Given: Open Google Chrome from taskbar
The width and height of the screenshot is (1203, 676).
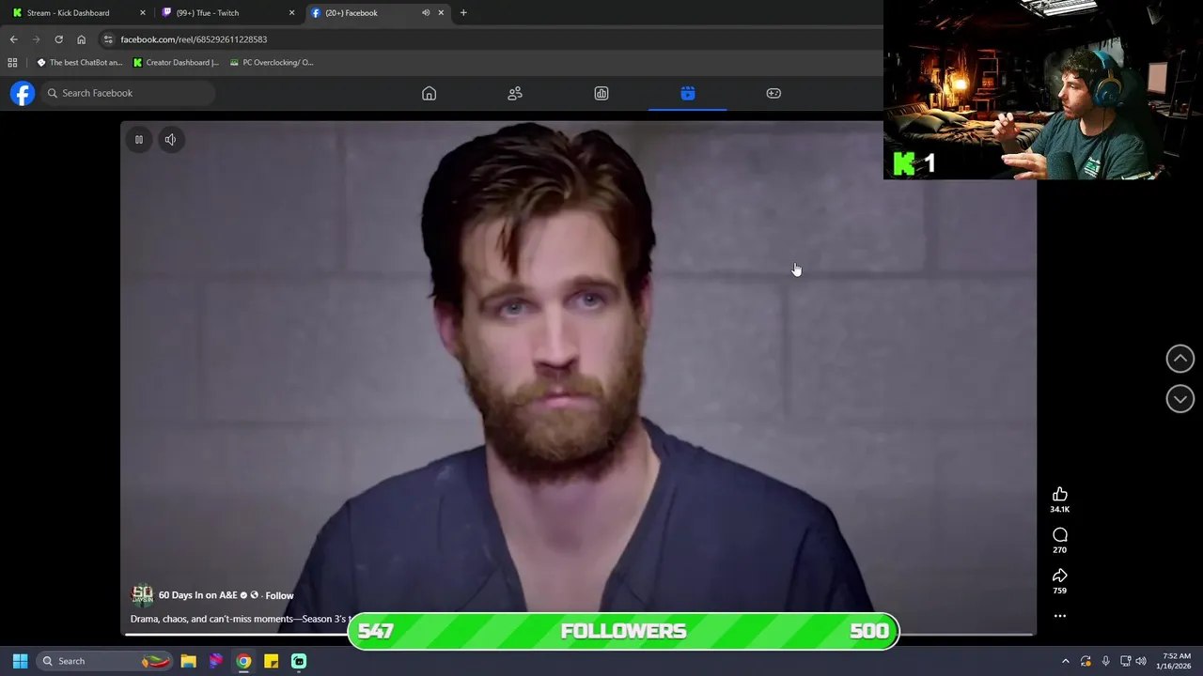Looking at the screenshot, I should coord(243,661).
